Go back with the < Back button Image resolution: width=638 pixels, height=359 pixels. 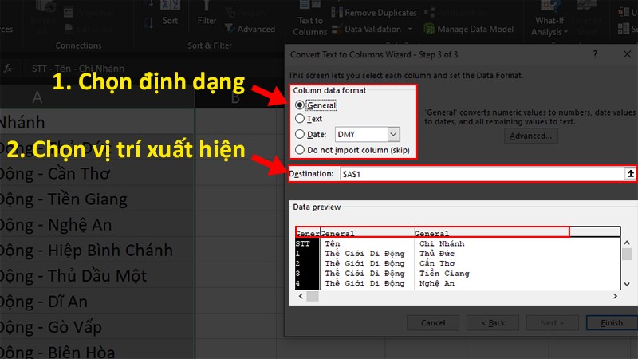point(493,323)
